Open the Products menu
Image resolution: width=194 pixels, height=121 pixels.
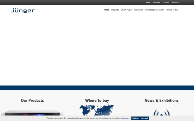(x=115, y=10)
